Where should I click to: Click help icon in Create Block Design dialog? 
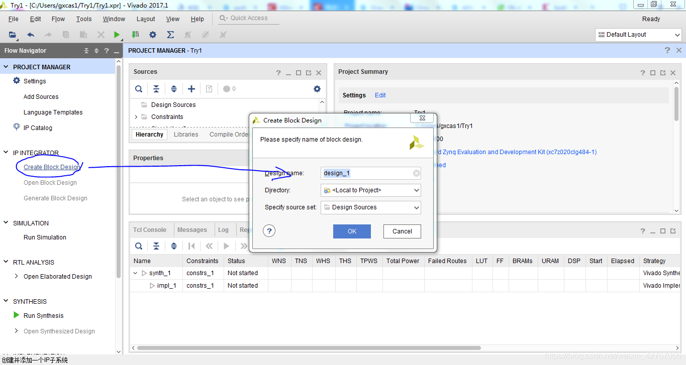click(x=269, y=231)
